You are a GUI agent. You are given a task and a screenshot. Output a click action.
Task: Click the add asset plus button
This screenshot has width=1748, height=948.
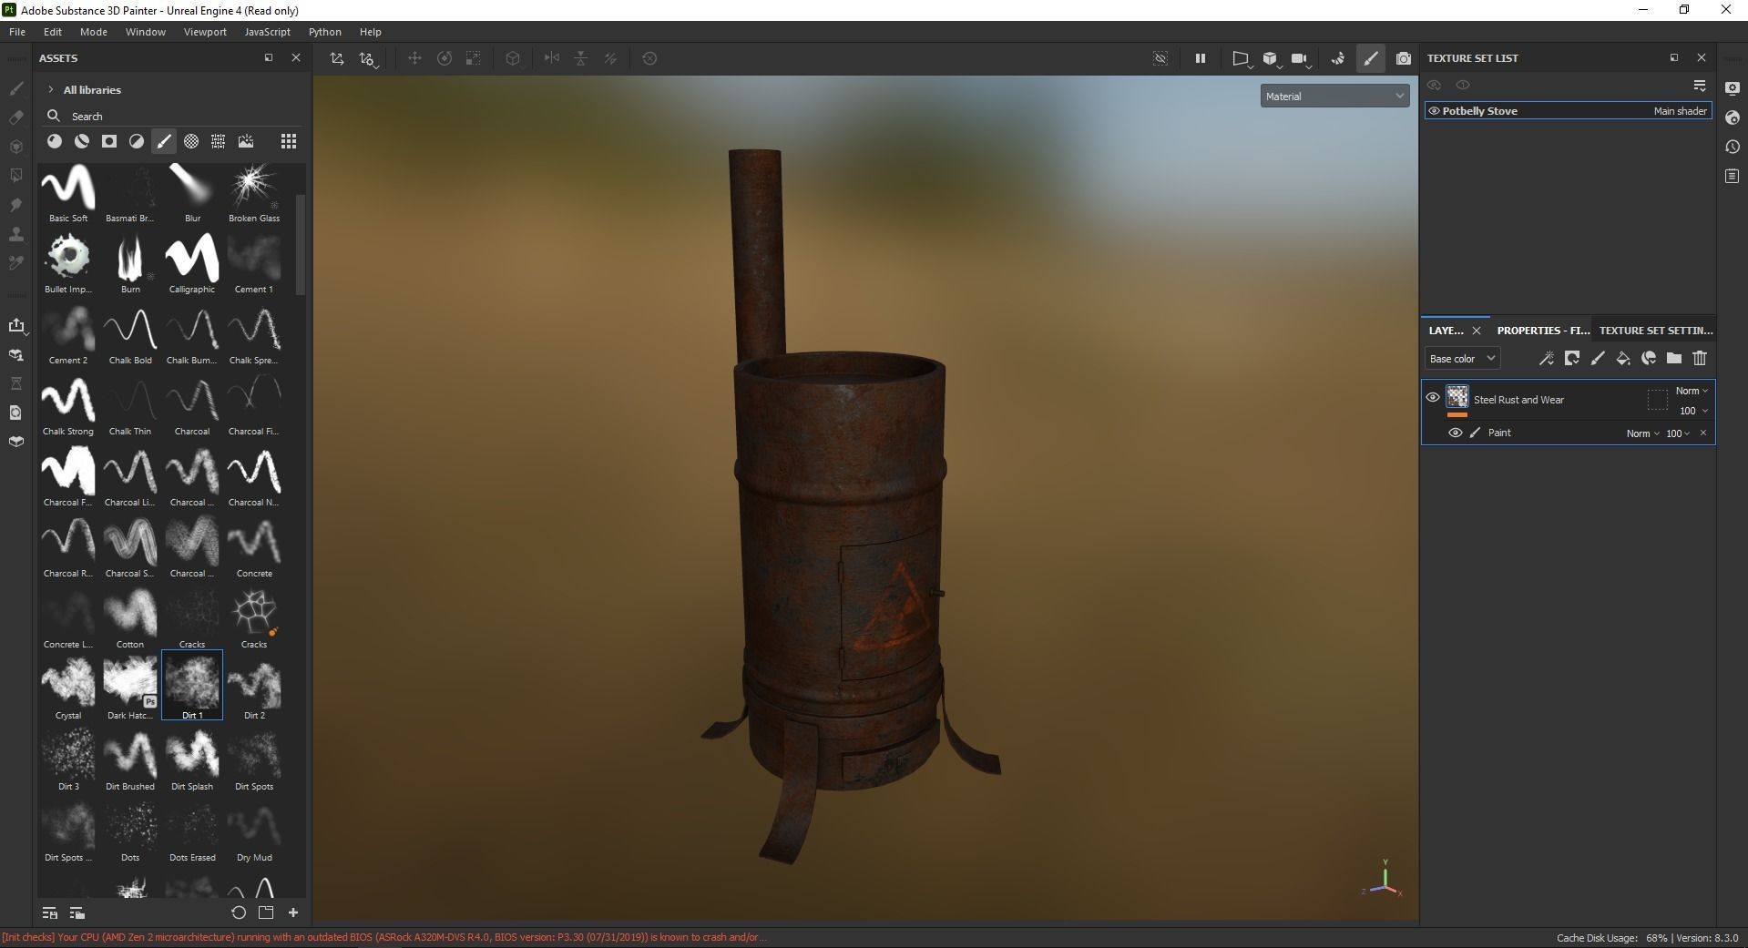click(x=293, y=912)
